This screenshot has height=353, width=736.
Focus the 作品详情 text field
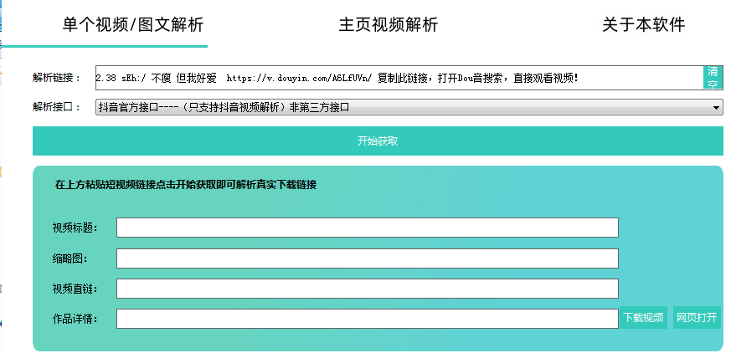tap(367, 319)
